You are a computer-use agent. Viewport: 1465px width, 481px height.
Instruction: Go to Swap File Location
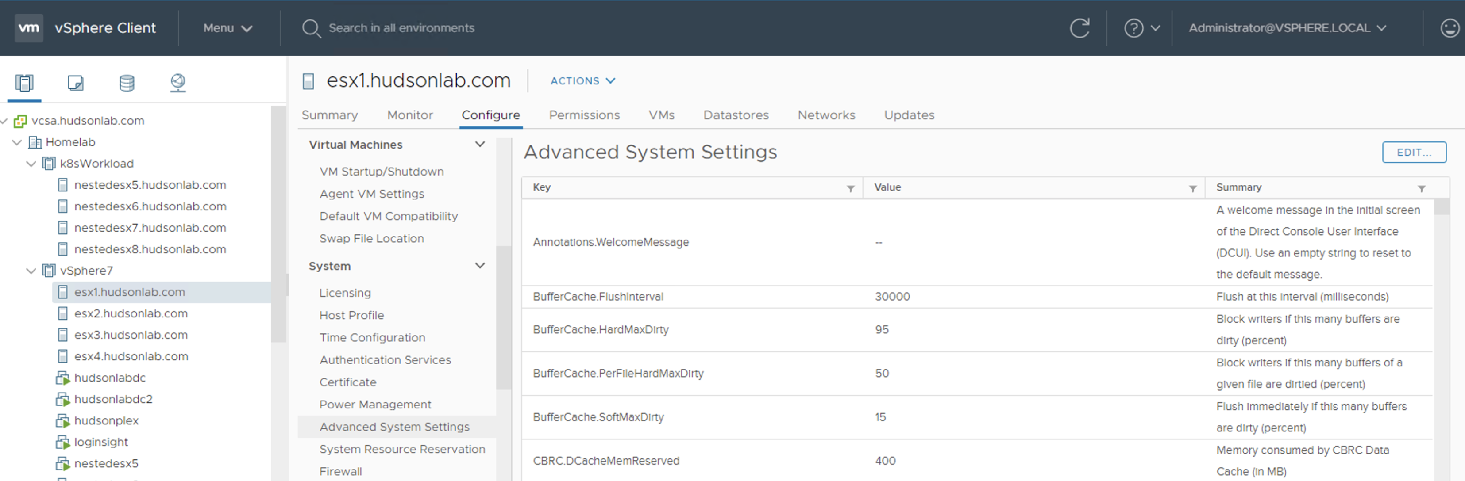click(371, 239)
